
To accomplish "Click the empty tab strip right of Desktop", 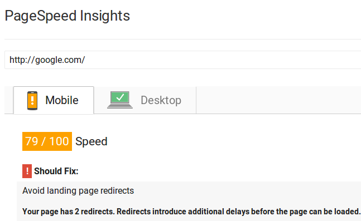I will click(278, 100).
